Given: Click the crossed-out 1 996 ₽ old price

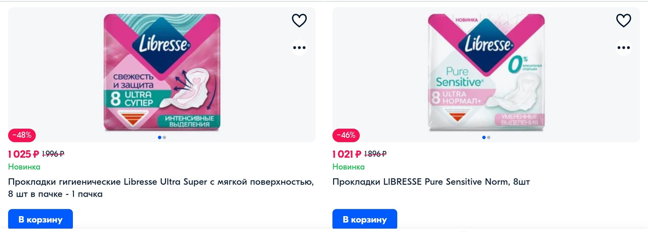Looking at the screenshot, I should point(53,154).
